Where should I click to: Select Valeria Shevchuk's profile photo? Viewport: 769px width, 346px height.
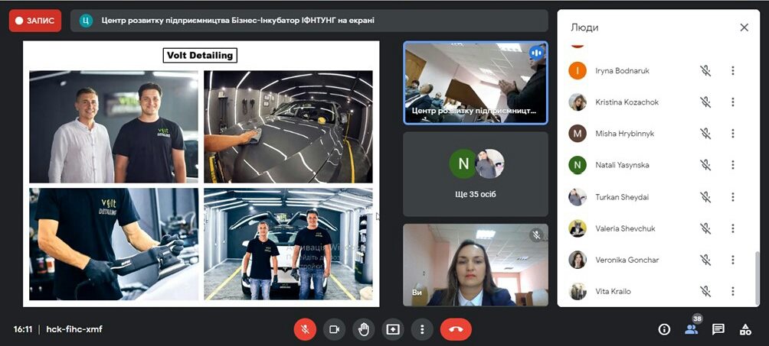(578, 228)
